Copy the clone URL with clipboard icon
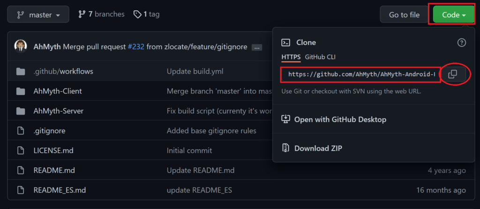Screen dimensions: 480x209 (453, 74)
